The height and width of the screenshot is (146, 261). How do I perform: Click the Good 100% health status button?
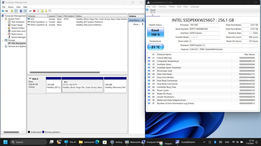tap(155, 32)
